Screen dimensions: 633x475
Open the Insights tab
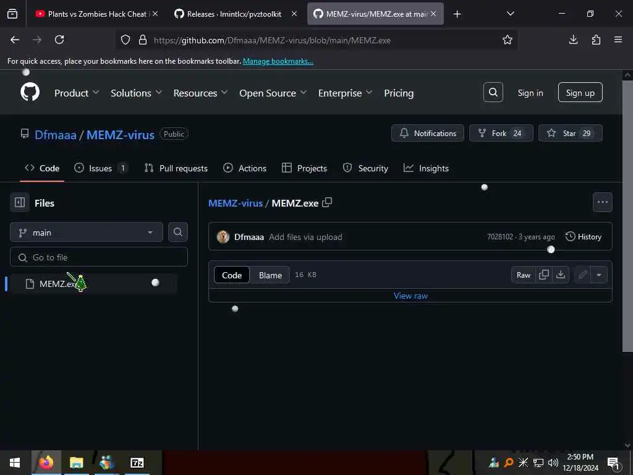(426, 168)
